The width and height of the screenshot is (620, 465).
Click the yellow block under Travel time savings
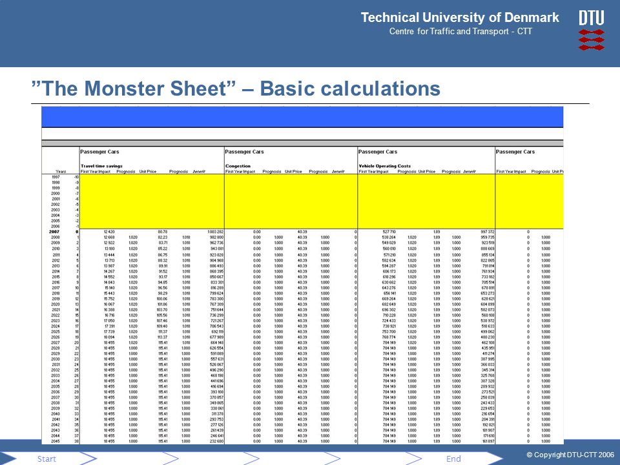152,201
